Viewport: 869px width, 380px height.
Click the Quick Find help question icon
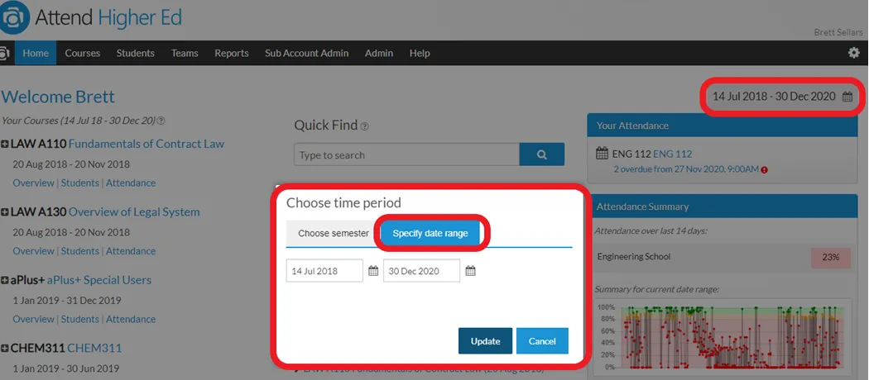365,126
